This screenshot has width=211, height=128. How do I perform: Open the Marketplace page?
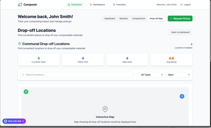97,4
